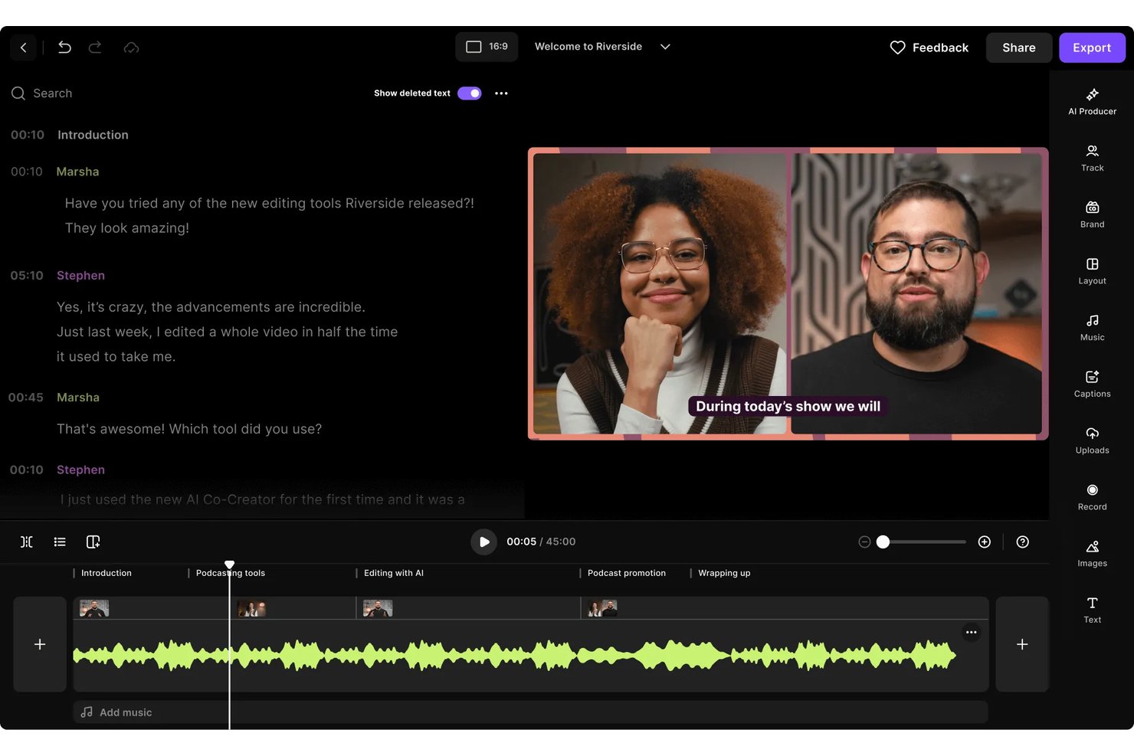1134x756 pixels.
Task: Click the caption "During today's show we will"
Action: click(788, 407)
